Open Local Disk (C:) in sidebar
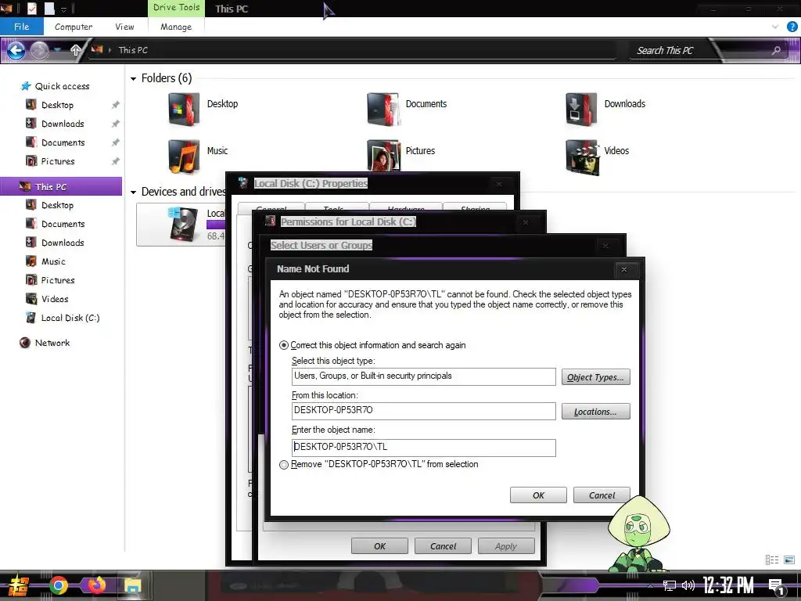This screenshot has width=801, height=601. click(x=70, y=318)
